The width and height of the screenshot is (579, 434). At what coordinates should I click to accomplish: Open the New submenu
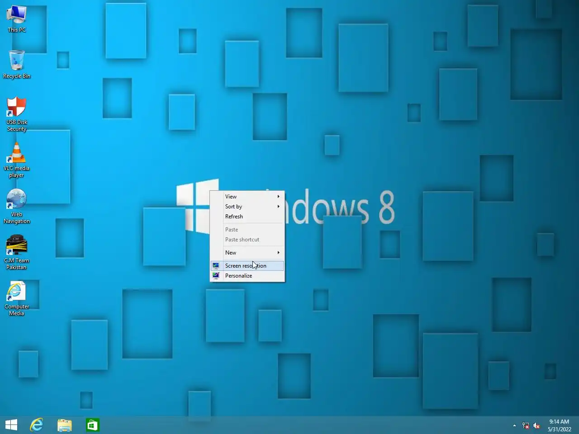coord(247,253)
